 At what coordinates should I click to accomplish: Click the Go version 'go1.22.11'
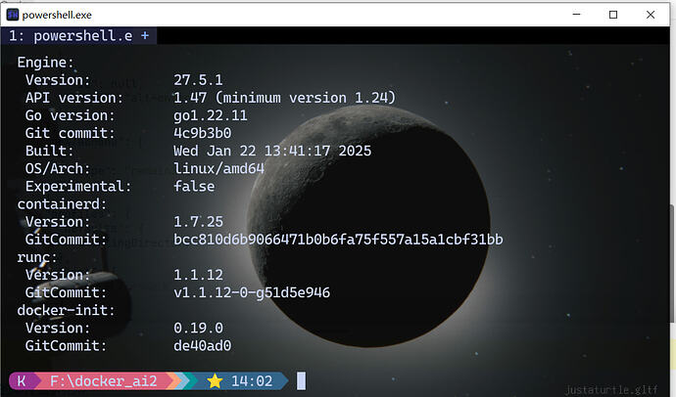coord(211,115)
